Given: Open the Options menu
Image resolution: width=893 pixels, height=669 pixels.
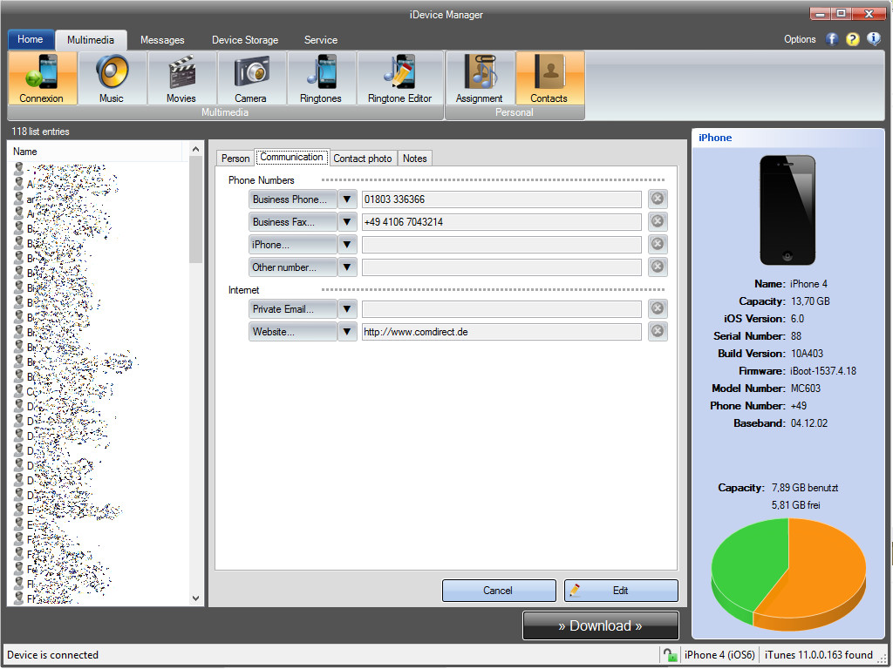Looking at the screenshot, I should click(x=800, y=39).
